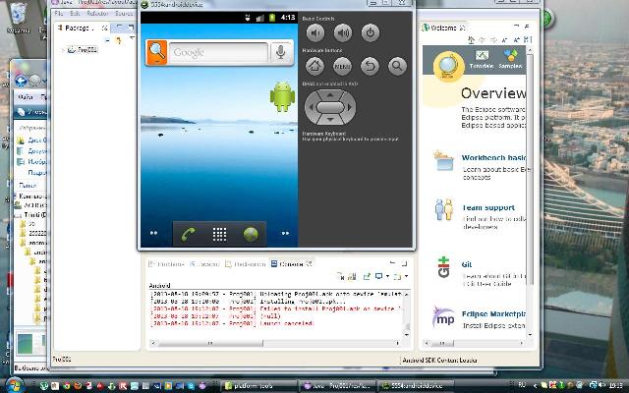Open Package Explorer view menu arrow
The height and width of the screenshot is (393, 629).
pyautogui.click(x=133, y=39)
